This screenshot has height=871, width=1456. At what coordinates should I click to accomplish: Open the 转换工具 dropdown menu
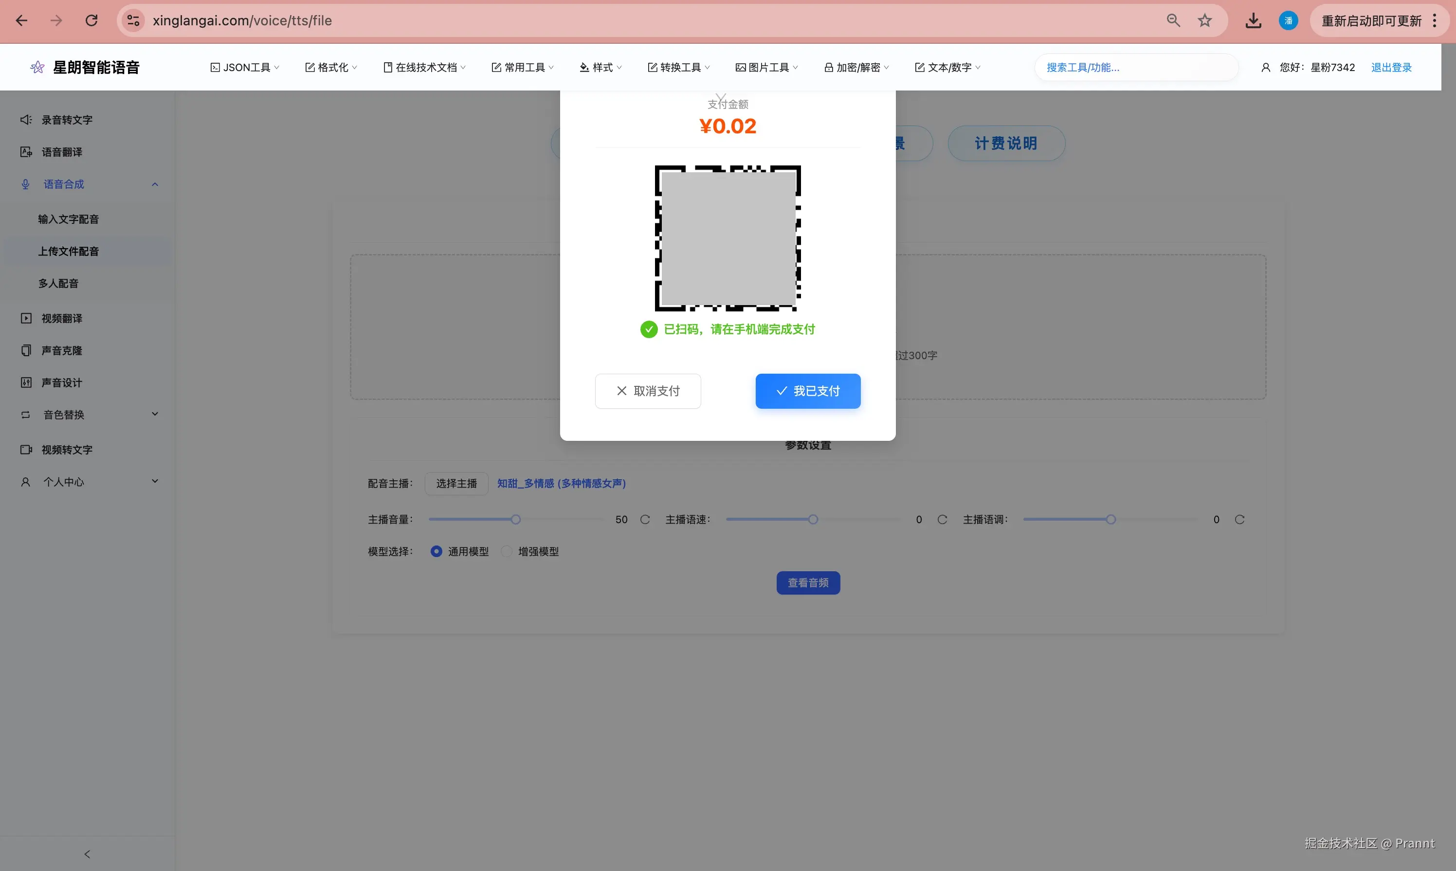(678, 68)
